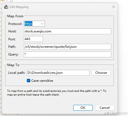The image size is (129, 116).
Task: Click the Local path: label
Action: [x=16, y=73]
